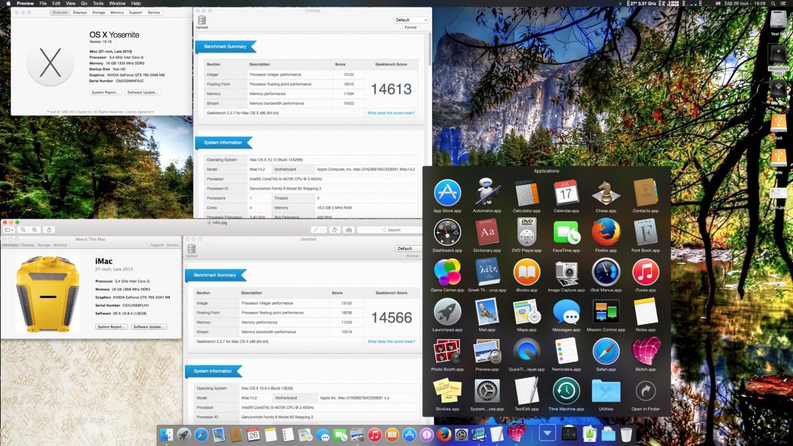Open the Service tab in About This Mac
The image size is (793, 446).
click(x=153, y=13)
